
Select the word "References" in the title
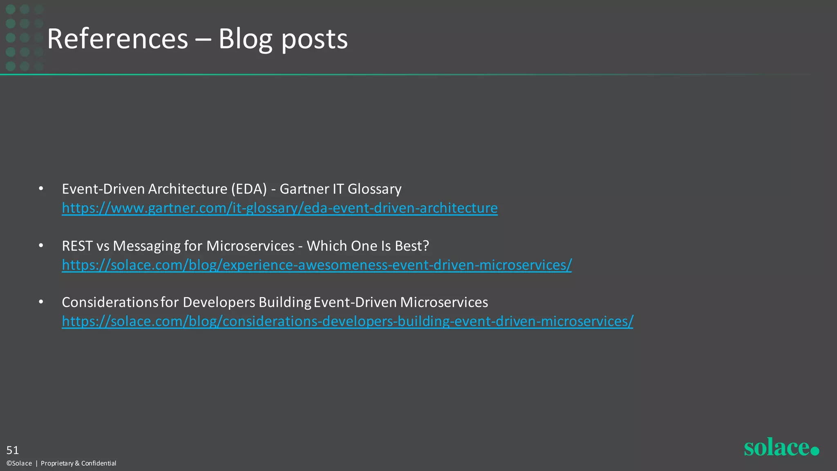tap(117, 39)
